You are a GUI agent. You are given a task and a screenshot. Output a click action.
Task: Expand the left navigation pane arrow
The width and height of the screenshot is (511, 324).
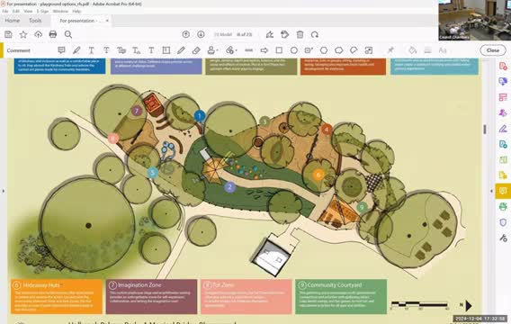pos(4,191)
